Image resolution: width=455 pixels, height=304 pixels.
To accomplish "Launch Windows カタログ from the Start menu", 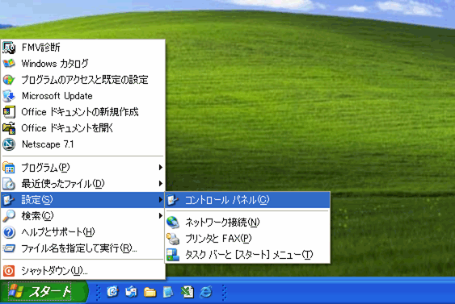I will [83, 64].
